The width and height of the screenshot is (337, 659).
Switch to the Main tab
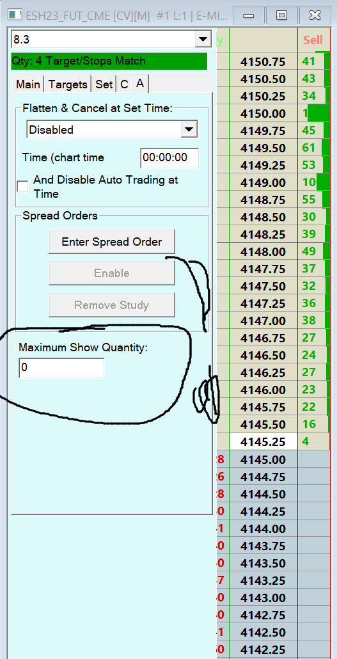point(28,84)
